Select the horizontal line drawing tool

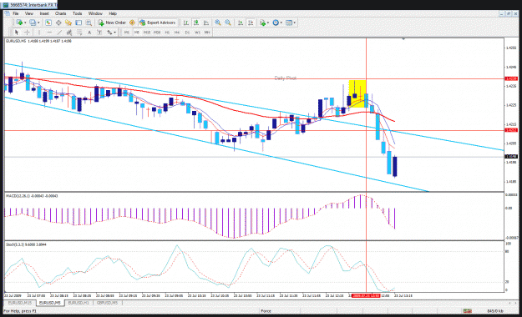coord(49,33)
